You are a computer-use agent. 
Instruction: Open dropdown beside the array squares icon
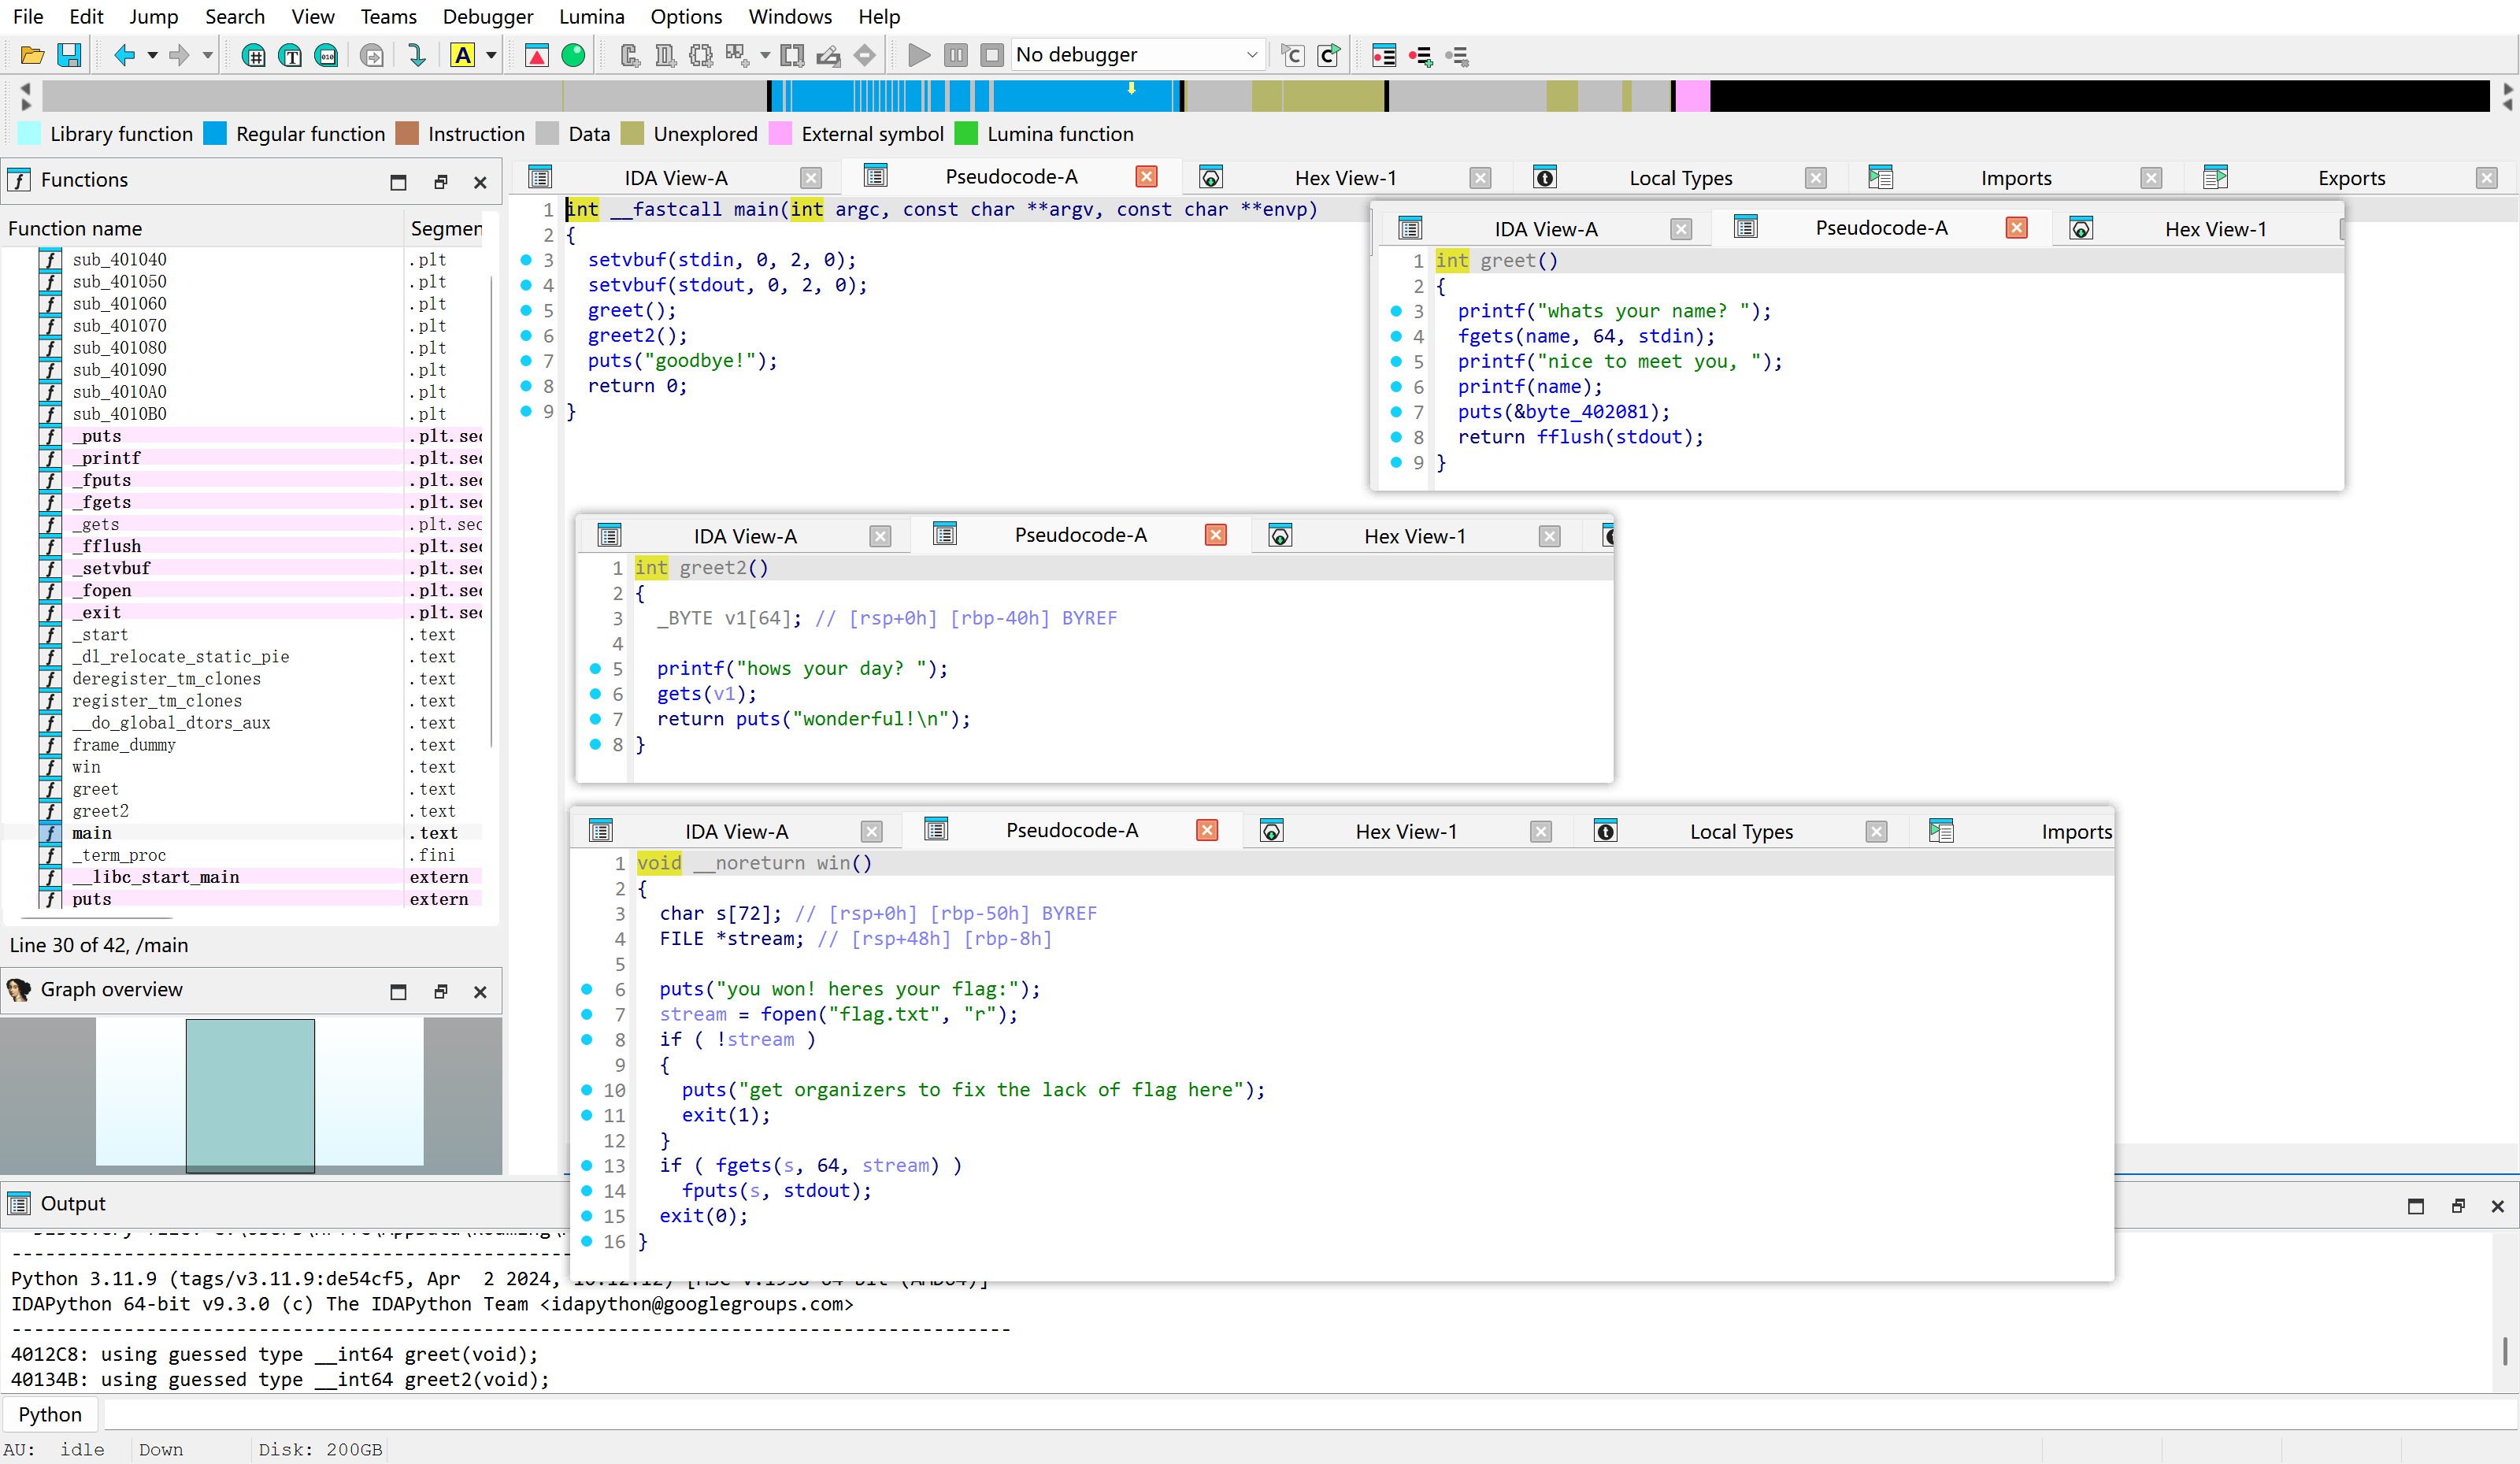pyautogui.click(x=765, y=56)
